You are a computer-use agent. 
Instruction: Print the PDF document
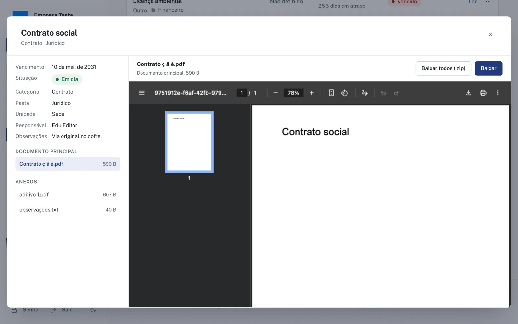[x=483, y=93]
